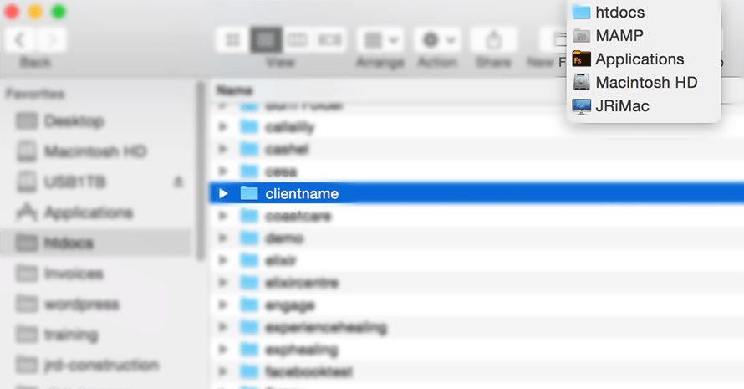
Task: Expand the cashel folder
Action: pos(222,149)
